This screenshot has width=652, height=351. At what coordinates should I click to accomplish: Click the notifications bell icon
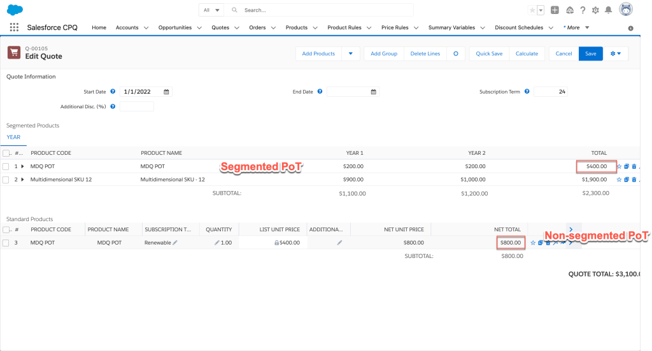[609, 10]
